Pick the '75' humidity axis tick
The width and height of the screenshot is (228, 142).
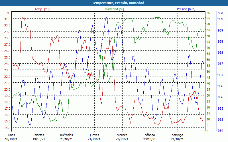tap(208, 42)
